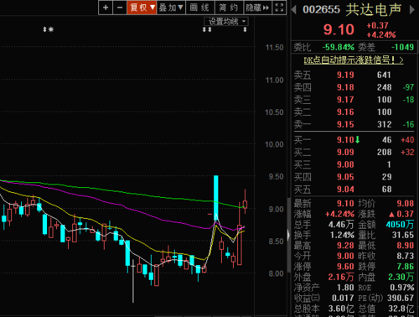Go to next stock arrow
The width and height of the screenshot is (419, 317).
tap(412, 10)
